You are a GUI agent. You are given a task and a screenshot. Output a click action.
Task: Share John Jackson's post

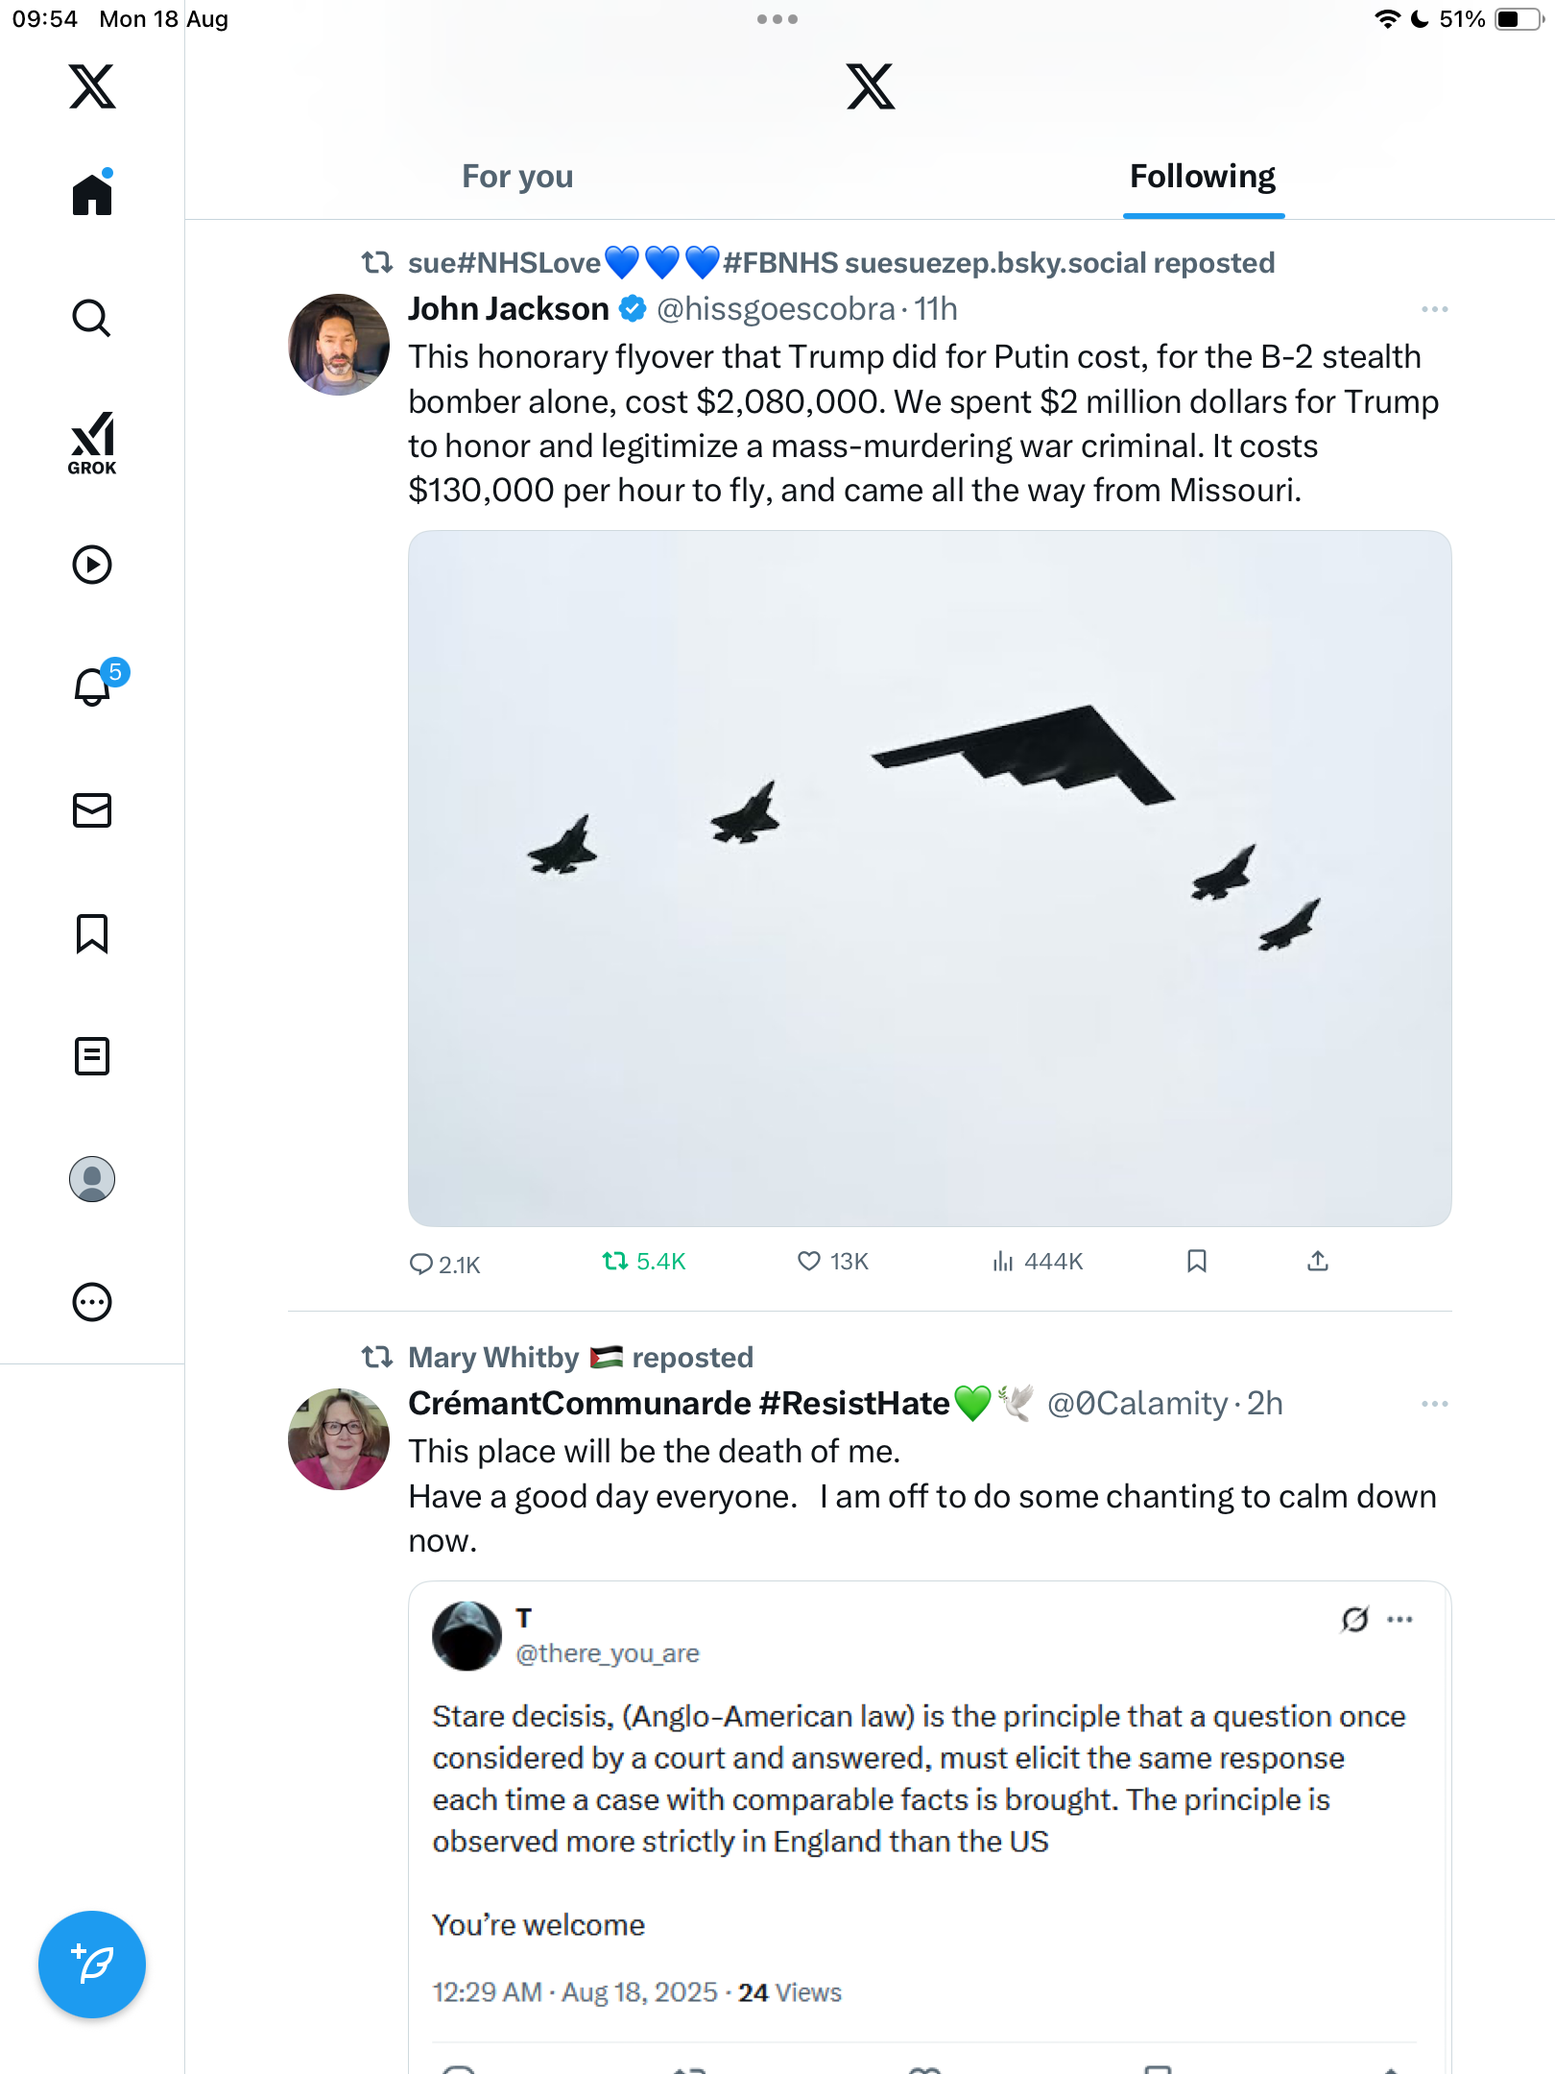[1318, 1261]
